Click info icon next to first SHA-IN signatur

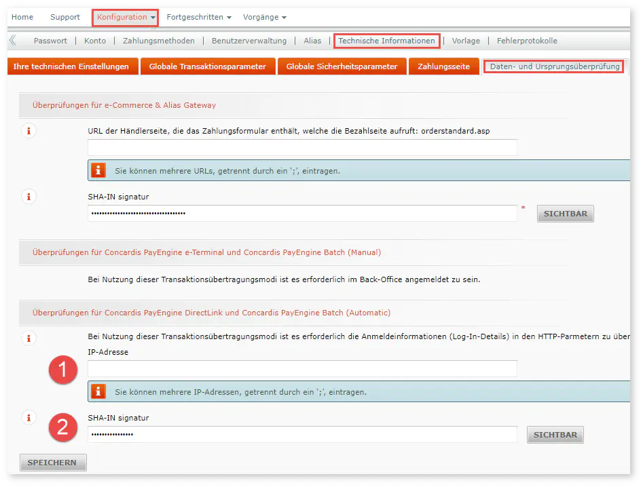[x=29, y=197]
